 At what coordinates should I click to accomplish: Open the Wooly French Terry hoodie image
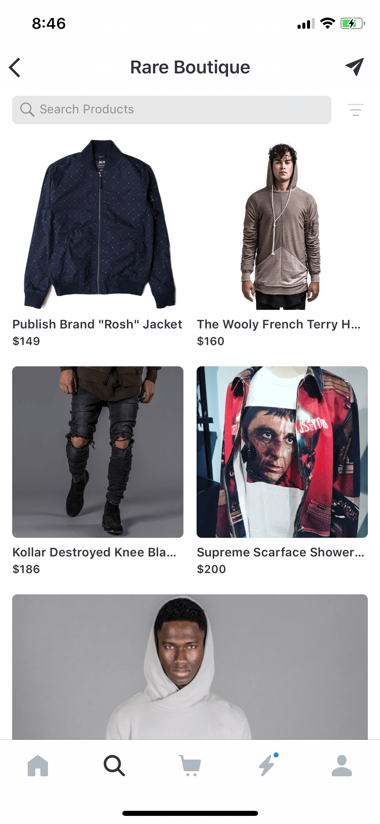[282, 224]
